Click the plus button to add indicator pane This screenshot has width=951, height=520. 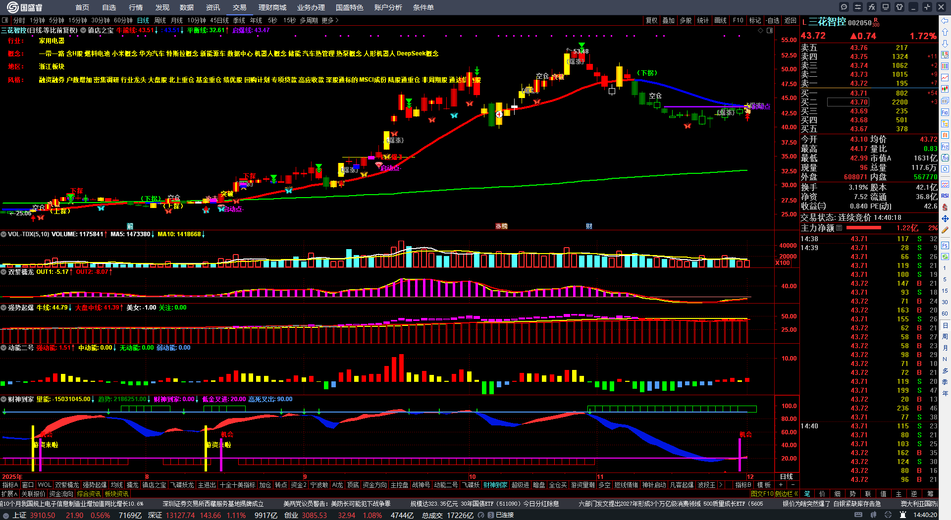click(x=781, y=485)
